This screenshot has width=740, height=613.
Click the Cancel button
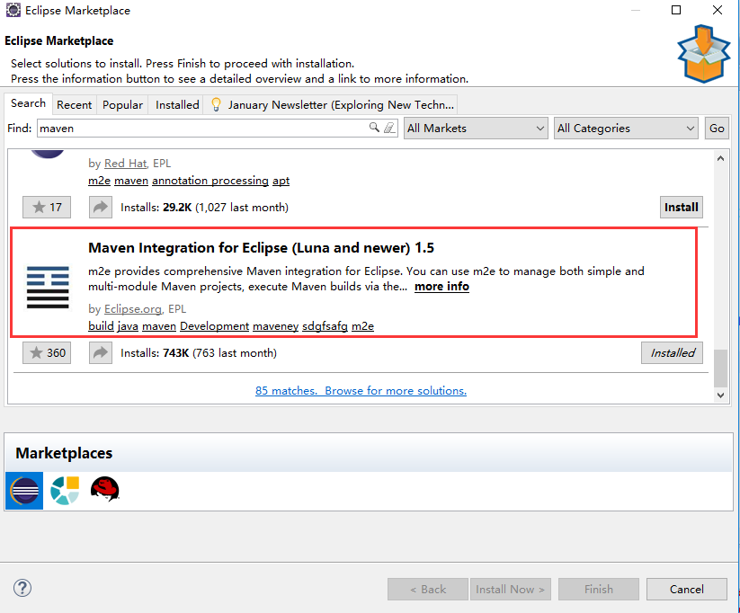687,589
